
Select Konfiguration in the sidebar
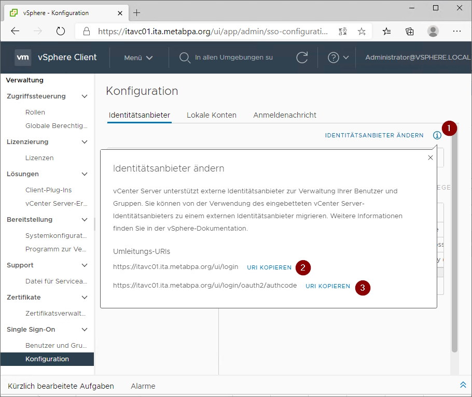click(47, 359)
